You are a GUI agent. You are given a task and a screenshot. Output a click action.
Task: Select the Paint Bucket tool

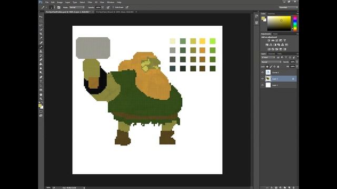point(41,64)
